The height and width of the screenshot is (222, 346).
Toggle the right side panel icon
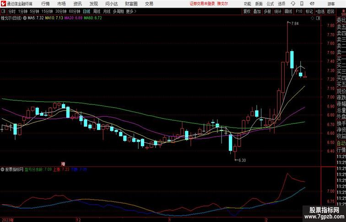(318, 18)
